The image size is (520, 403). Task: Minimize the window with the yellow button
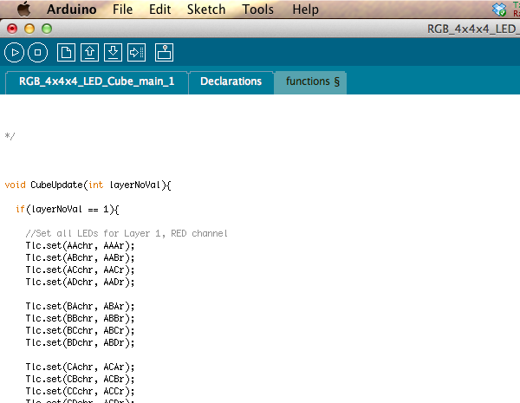pyautogui.click(x=29, y=29)
